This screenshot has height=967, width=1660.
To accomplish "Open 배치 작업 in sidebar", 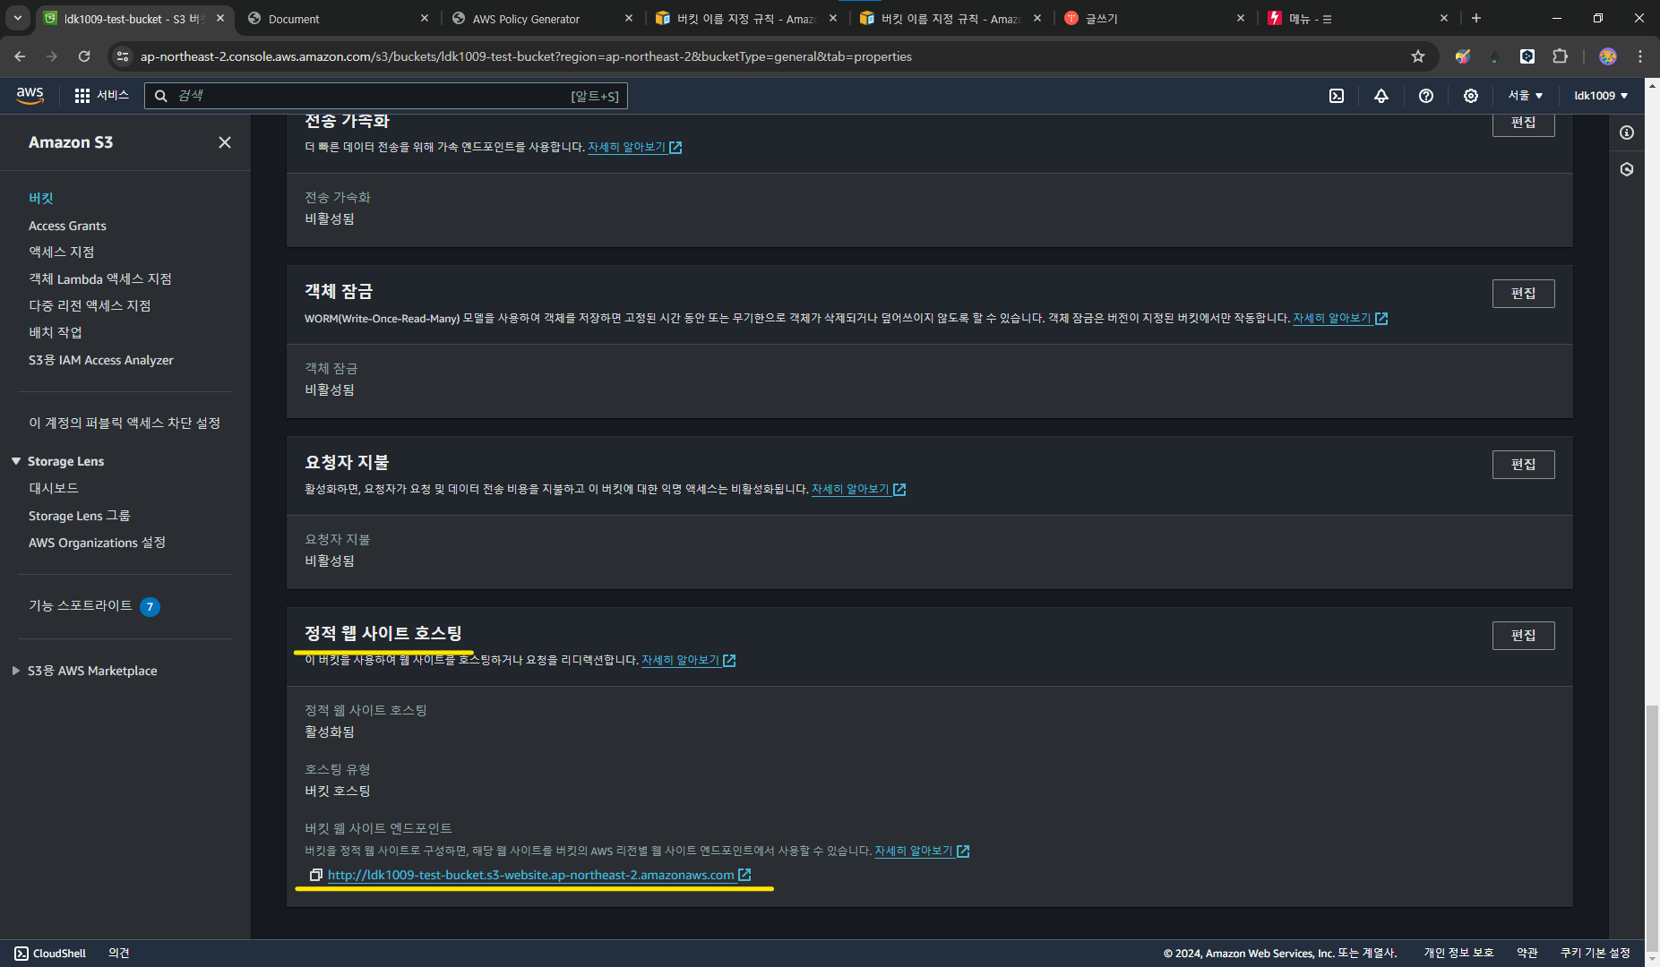I will tap(56, 333).
